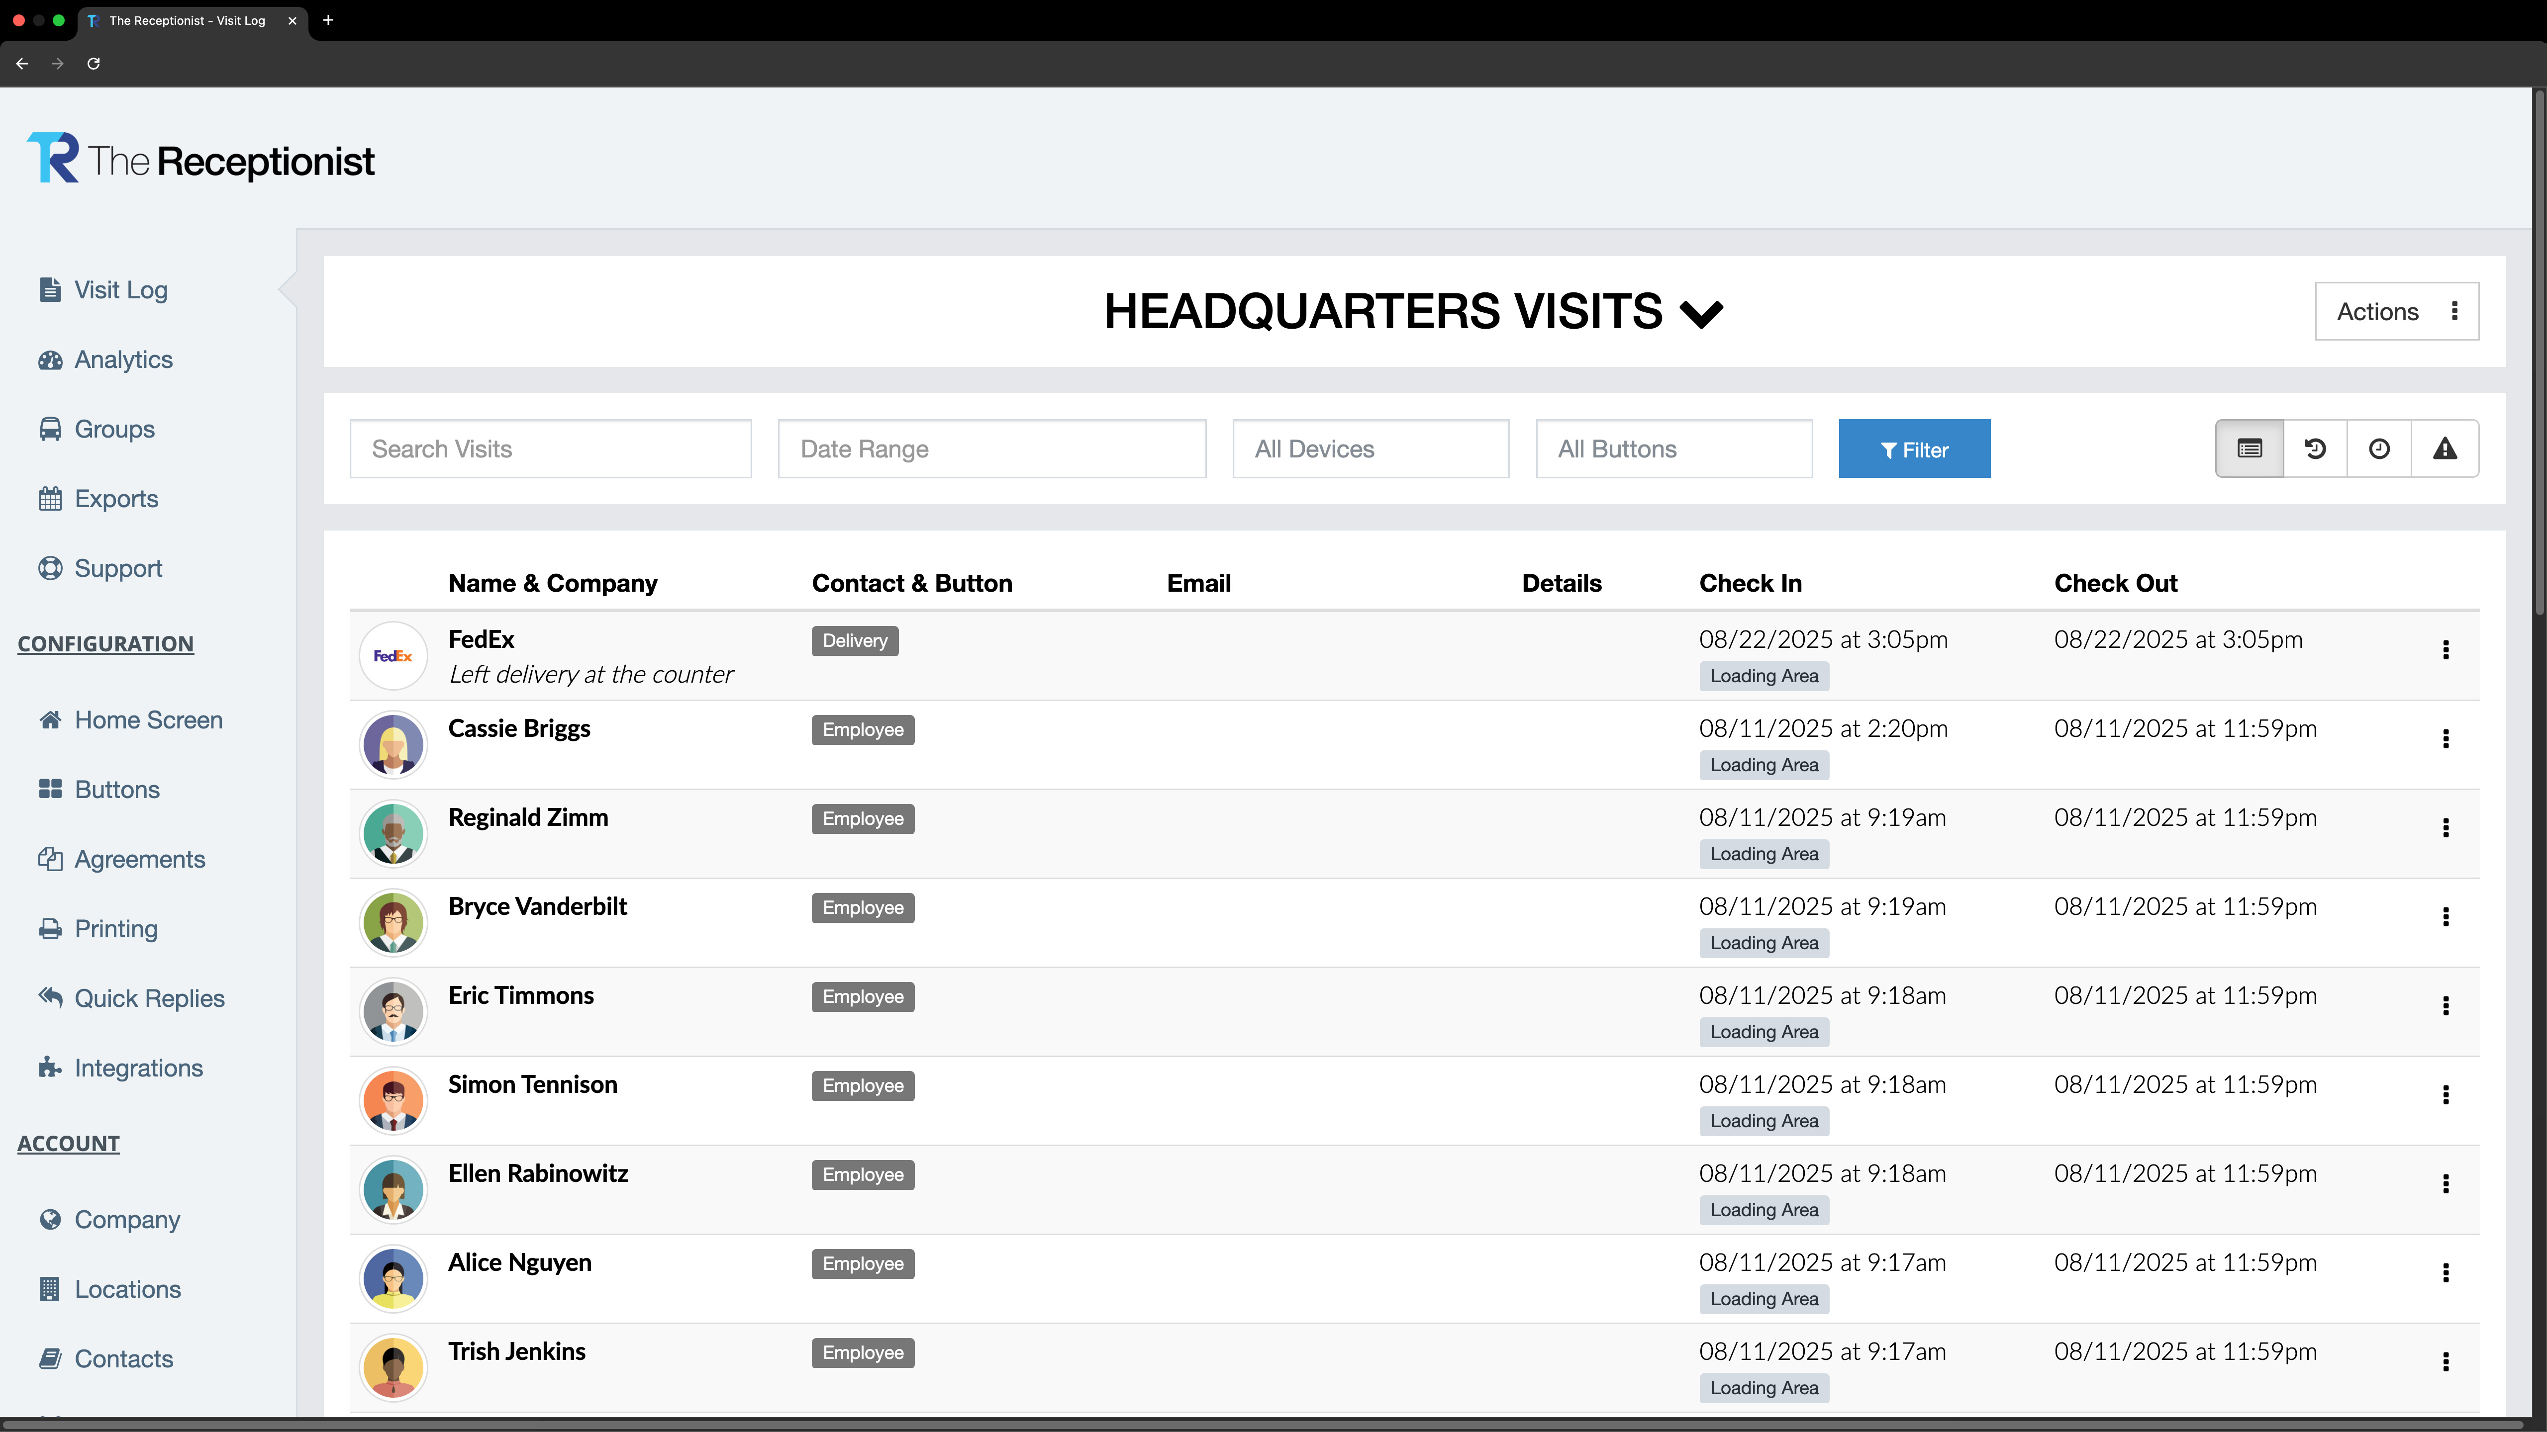The image size is (2547, 1432).
Task: Click the list view icon in toolbar
Action: (2250, 448)
